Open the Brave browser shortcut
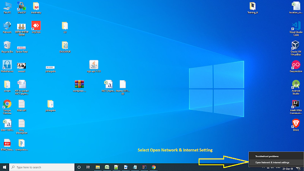The width and height of the screenshot is (304, 171). [x=295, y=125]
